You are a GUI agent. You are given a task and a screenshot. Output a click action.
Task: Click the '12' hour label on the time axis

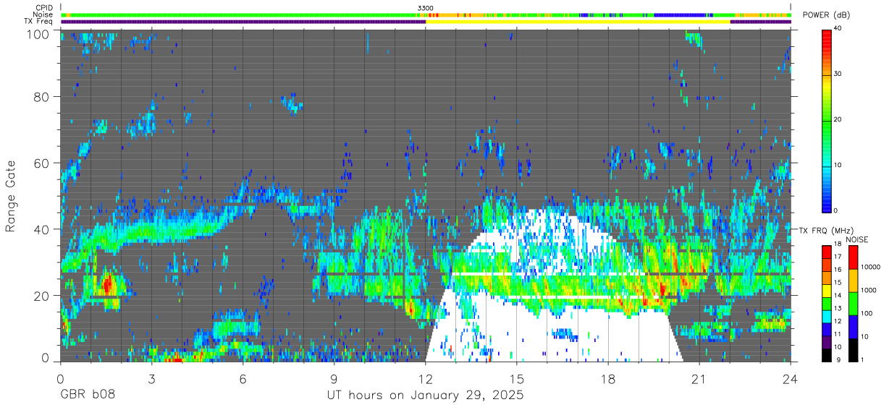point(425,378)
